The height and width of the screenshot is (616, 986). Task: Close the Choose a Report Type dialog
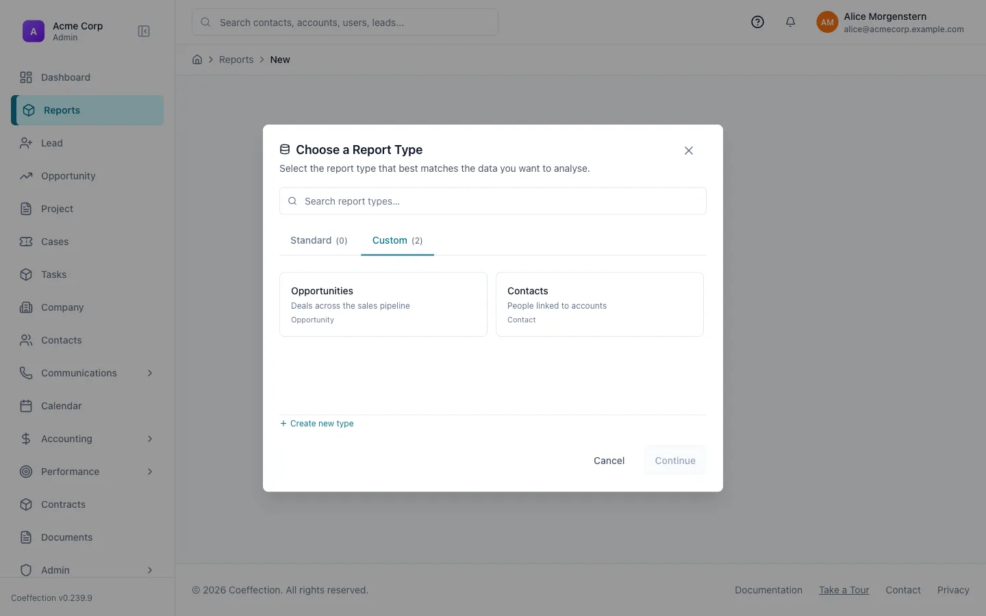coord(689,151)
